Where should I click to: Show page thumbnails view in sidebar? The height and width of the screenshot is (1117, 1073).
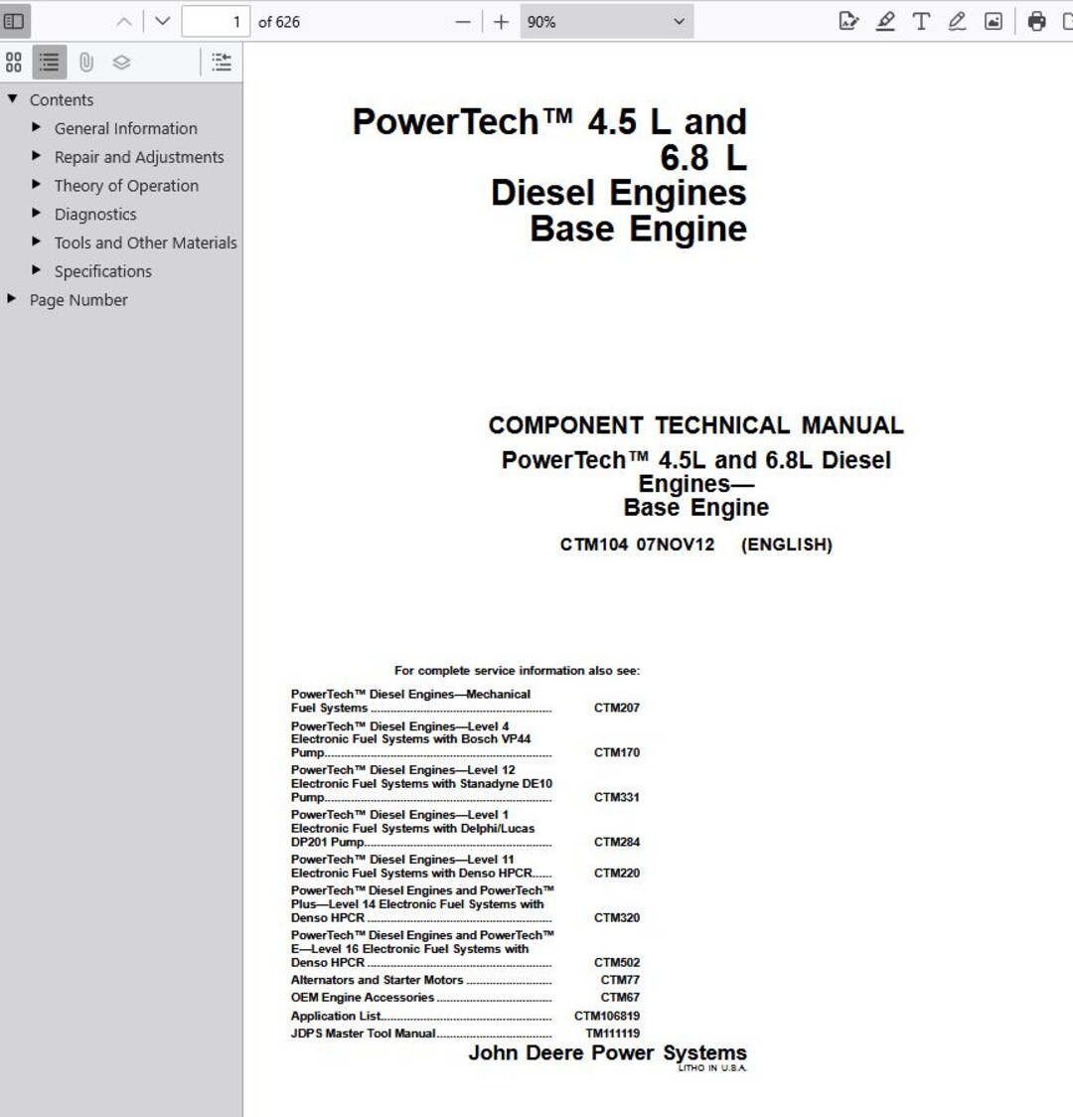point(14,62)
